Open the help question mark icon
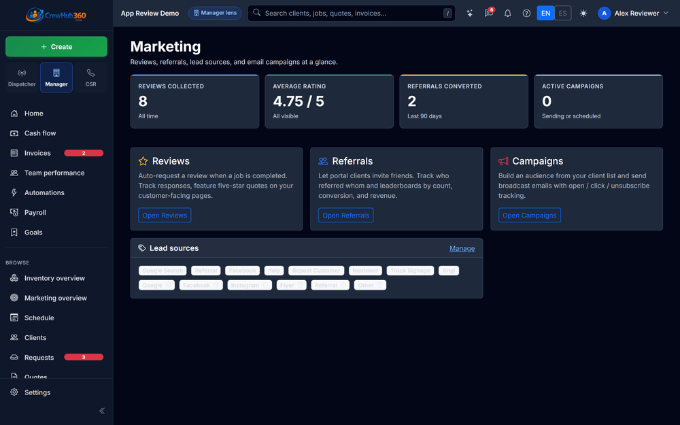The height and width of the screenshot is (425, 680). coord(526,14)
